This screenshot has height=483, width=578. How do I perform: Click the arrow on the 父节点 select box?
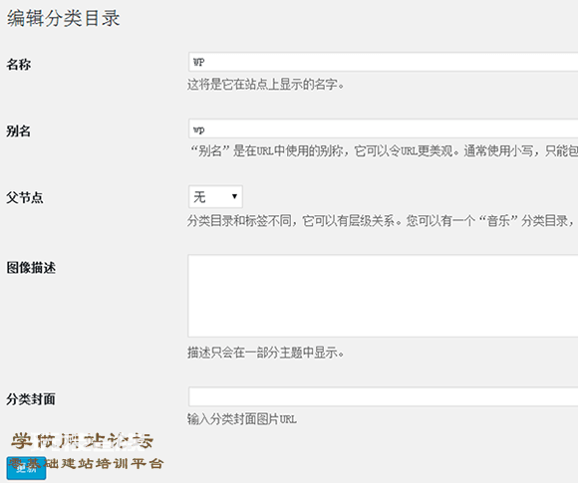point(234,196)
